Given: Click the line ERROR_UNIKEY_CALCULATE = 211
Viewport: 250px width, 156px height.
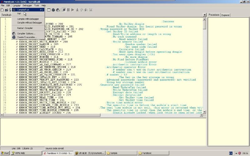Looking at the screenshot, I should pyautogui.click(x=41, y=49).
